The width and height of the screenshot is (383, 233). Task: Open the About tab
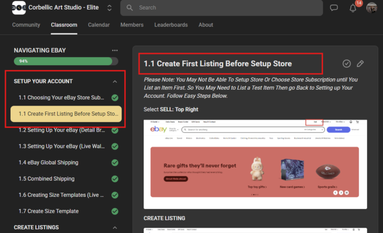206,25
